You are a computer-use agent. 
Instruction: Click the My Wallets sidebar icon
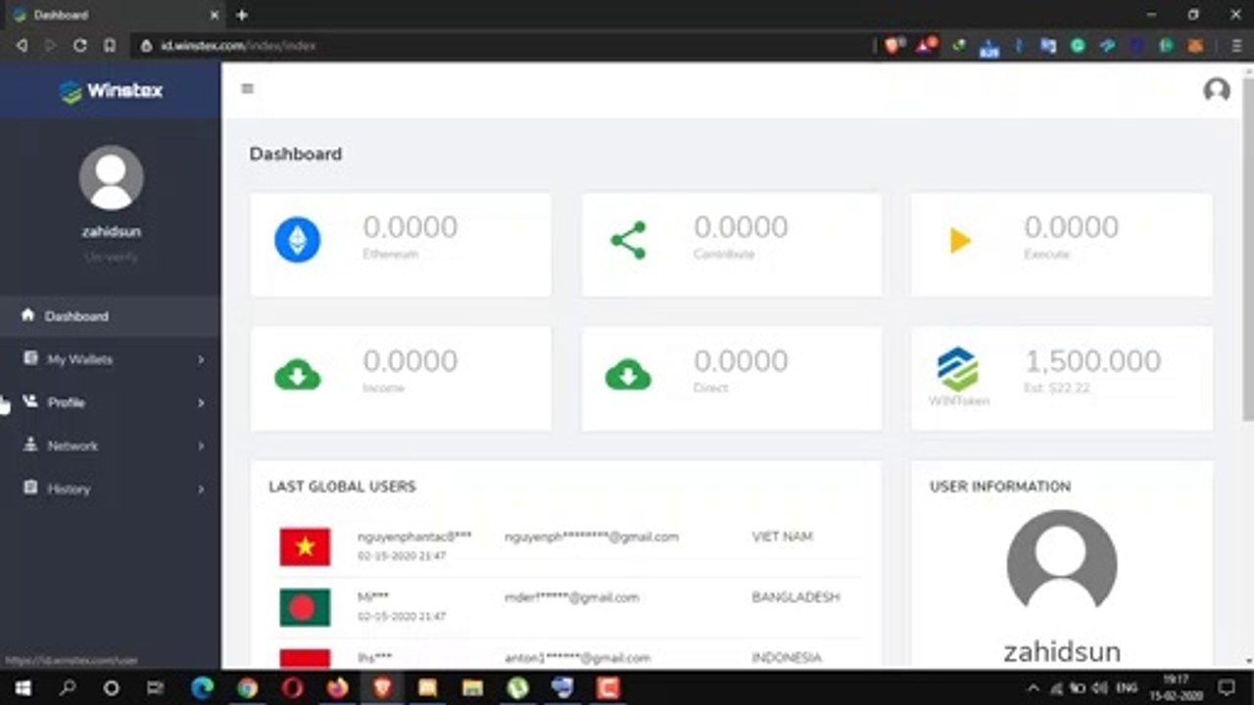pos(30,358)
